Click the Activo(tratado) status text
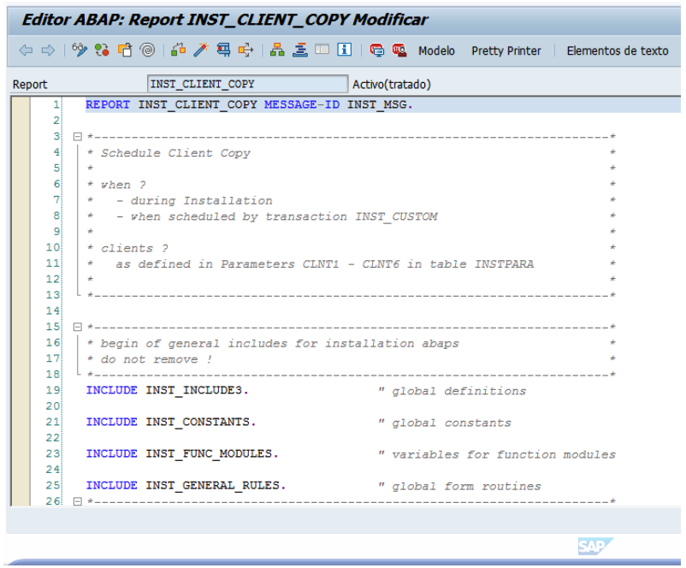 point(392,84)
